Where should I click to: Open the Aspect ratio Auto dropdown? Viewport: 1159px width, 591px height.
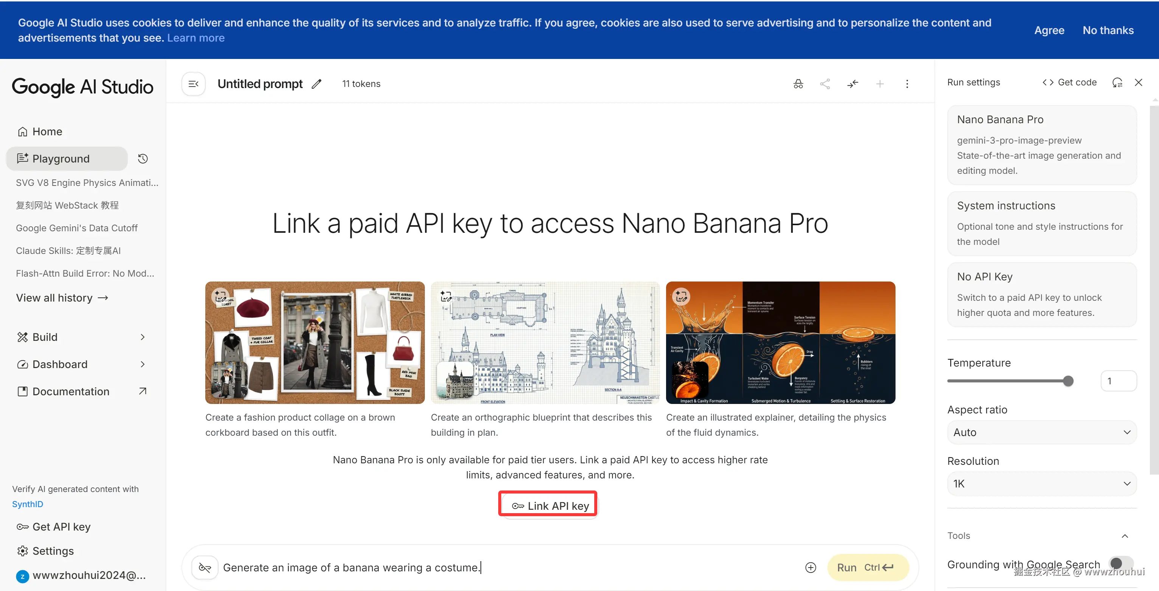[1041, 432]
